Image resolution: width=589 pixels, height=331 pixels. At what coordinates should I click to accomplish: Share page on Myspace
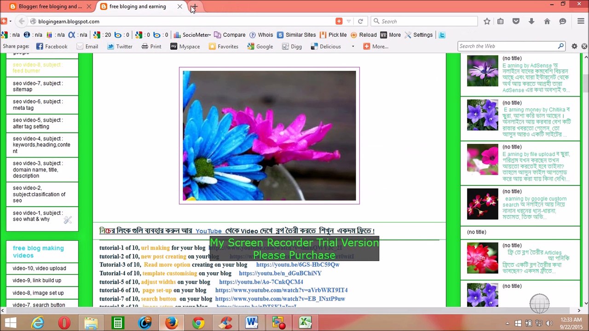point(185,46)
